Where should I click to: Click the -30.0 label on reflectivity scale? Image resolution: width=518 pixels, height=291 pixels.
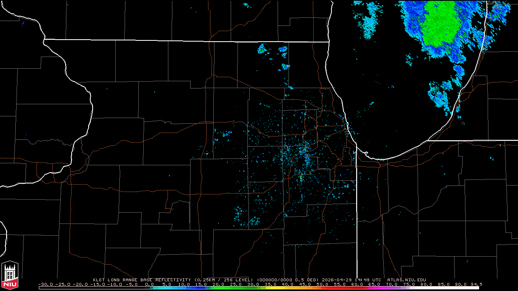tap(46, 284)
